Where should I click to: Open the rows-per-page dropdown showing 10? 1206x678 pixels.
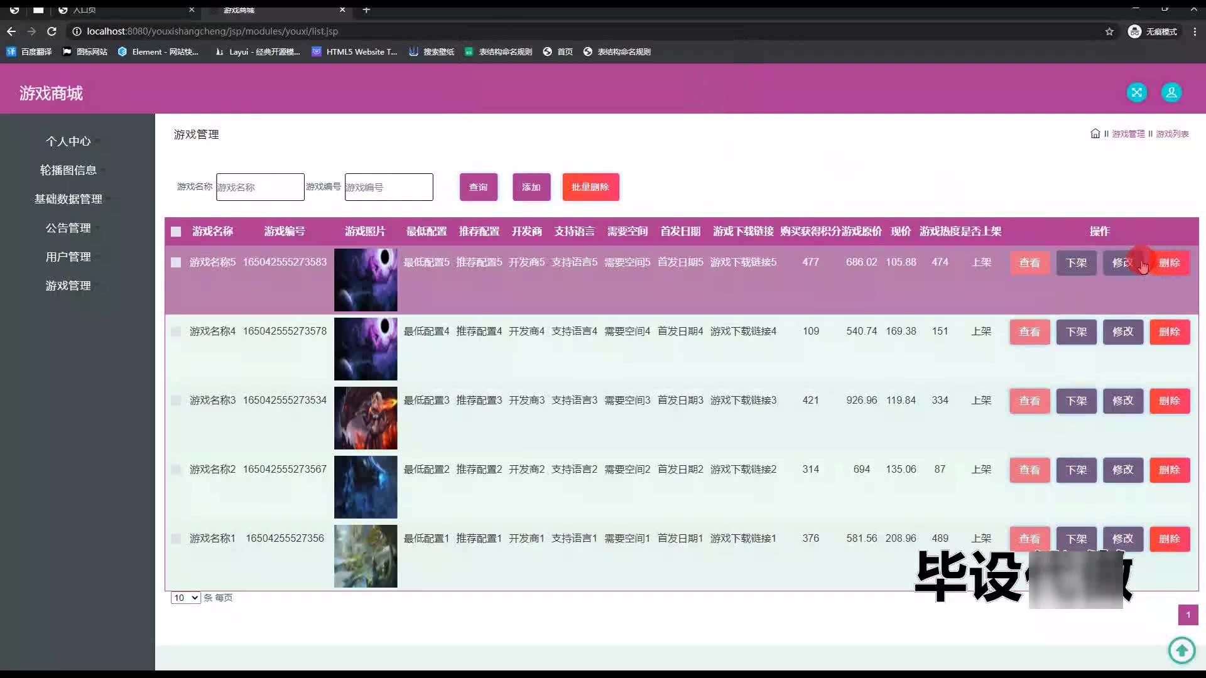185,598
